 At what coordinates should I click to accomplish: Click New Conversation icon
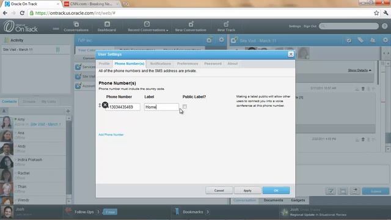(191, 27)
